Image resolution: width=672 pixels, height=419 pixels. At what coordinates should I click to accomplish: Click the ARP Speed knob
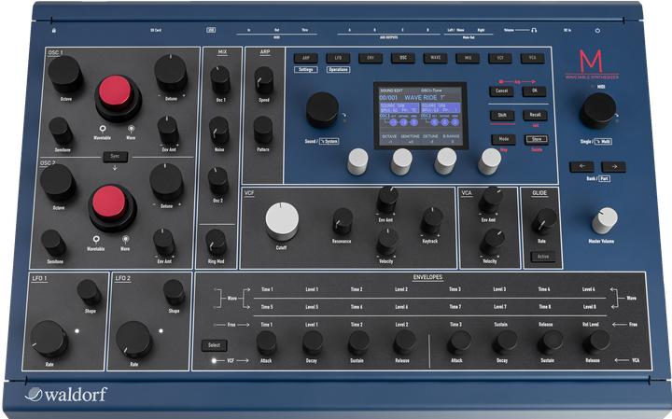point(264,80)
